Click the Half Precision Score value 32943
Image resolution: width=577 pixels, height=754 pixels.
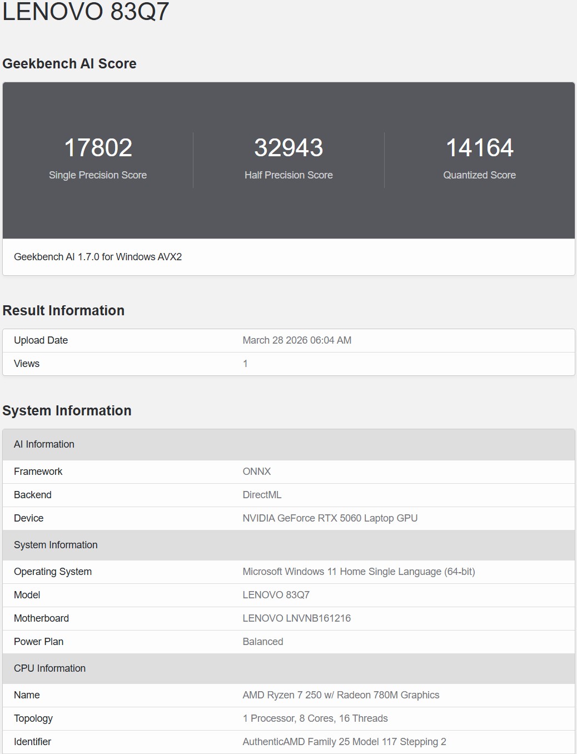click(x=288, y=147)
